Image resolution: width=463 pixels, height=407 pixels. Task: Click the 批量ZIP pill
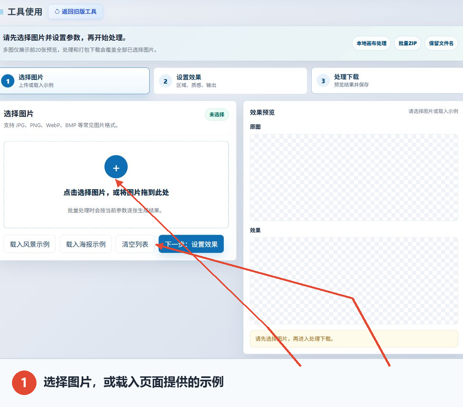click(x=407, y=43)
